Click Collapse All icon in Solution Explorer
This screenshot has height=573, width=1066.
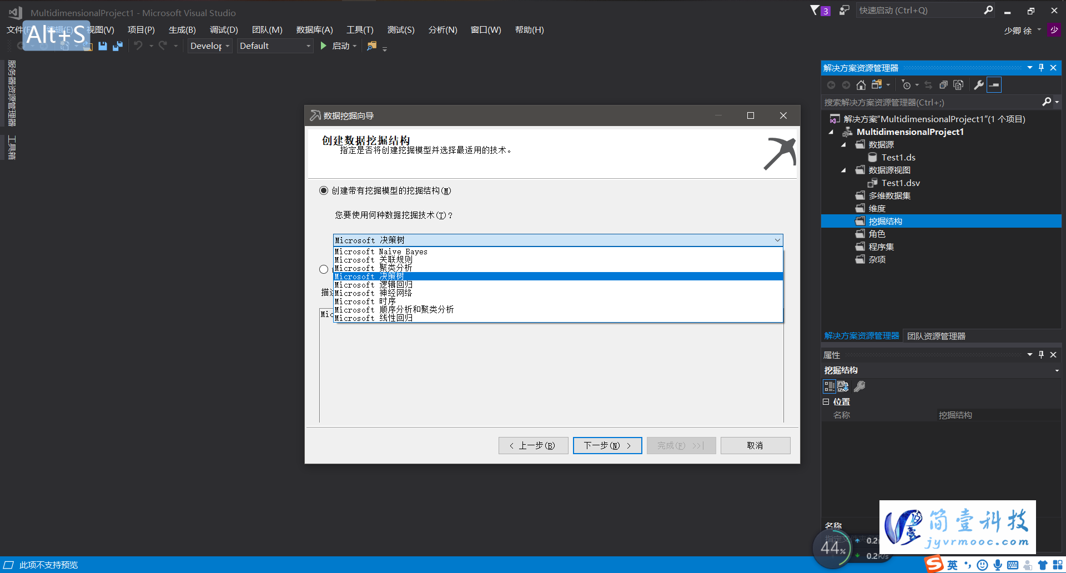tap(943, 85)
